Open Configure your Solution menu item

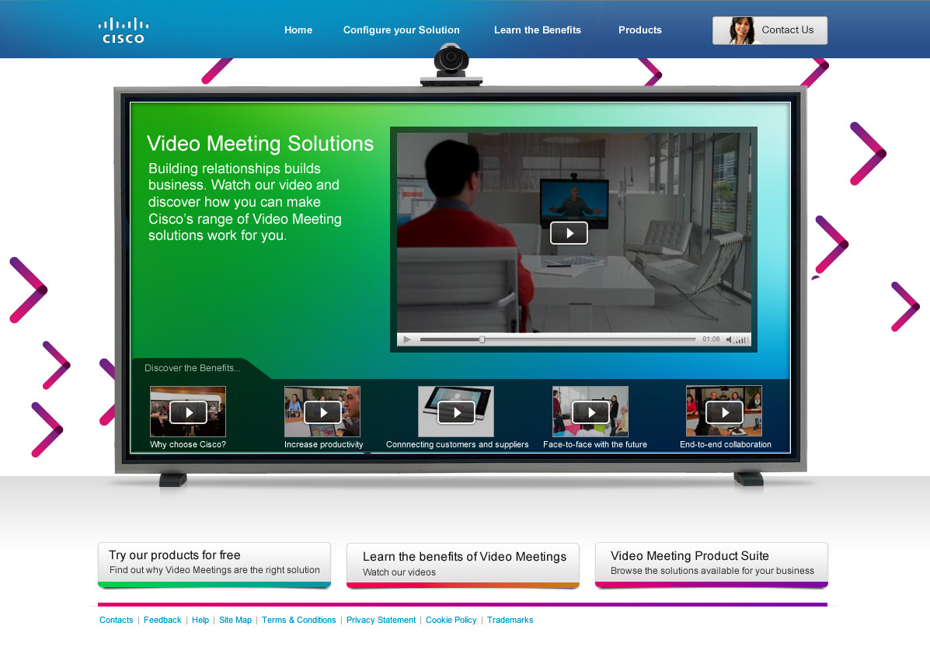click(x=402, y=30)
